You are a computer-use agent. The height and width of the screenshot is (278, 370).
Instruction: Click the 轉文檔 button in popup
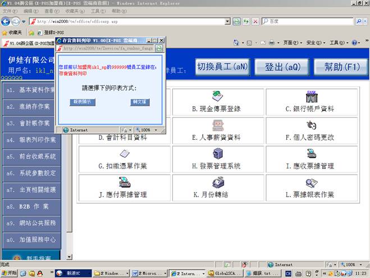point(138,102)
